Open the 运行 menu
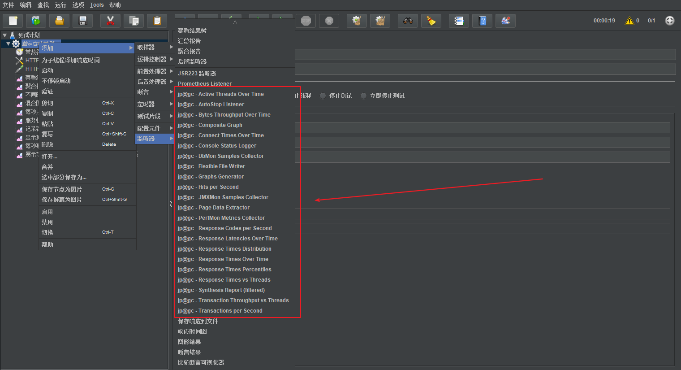Image resolution: width=681 pixels, height=370 pixels. pyautogui.click(x=61, y=5)
